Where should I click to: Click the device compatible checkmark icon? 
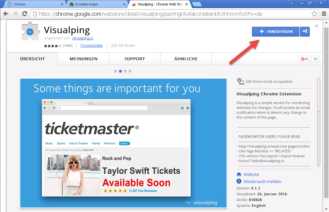pyautogui.click(x=240, y=81)
